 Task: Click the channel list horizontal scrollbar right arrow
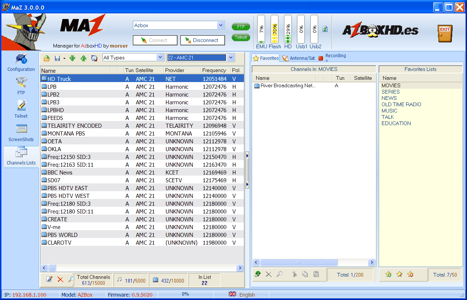click(x=240, y=268)
